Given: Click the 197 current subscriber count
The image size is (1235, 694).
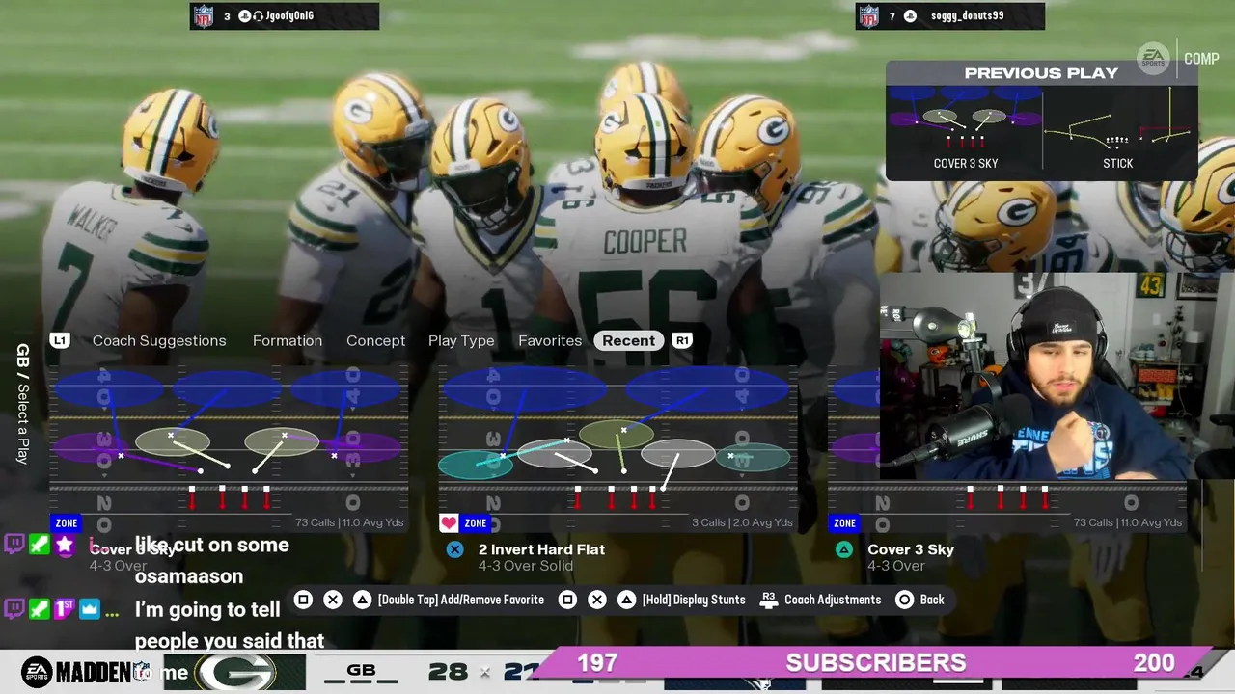Looking at the screenshot, I should click(596, 663).
